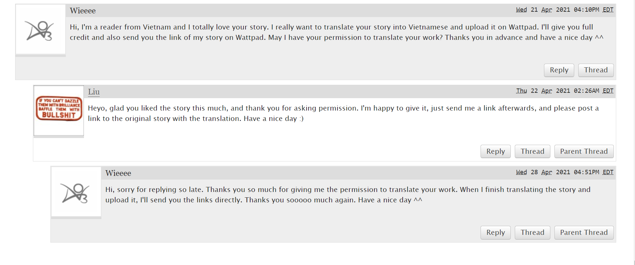
Task: View Thread of Liu's comment
Action: pyautogui.click(x=532, y=151)
